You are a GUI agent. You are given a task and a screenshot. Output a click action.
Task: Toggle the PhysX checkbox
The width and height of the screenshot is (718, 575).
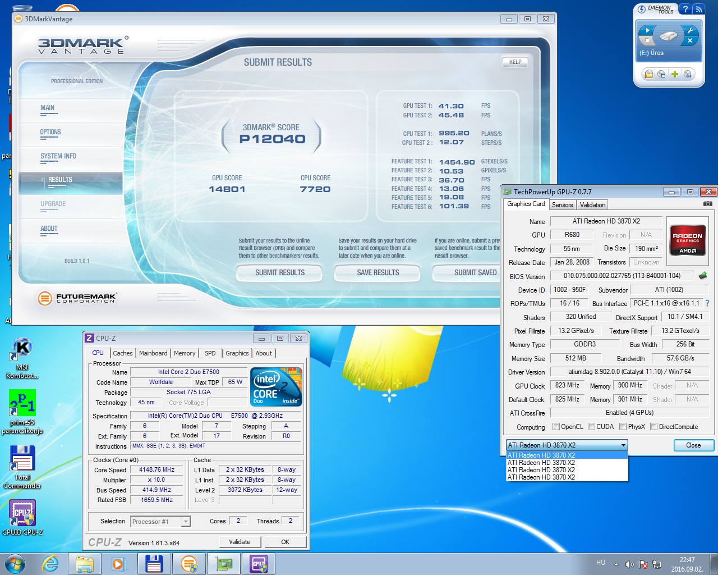[x=623, y=427]
